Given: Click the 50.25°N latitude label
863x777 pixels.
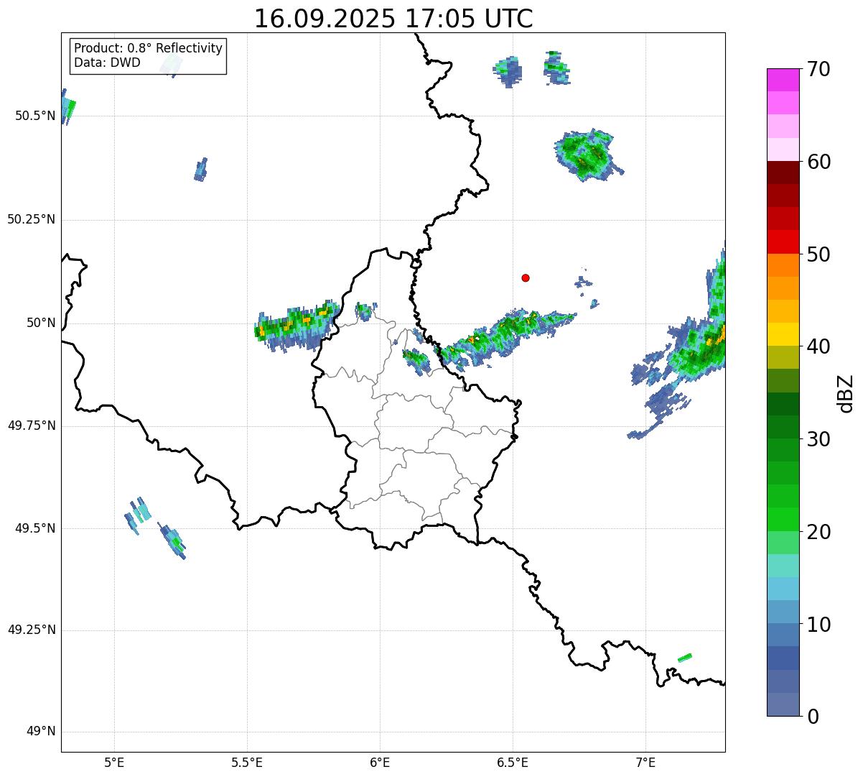Looking at the screenshot, I should [31, 219].
